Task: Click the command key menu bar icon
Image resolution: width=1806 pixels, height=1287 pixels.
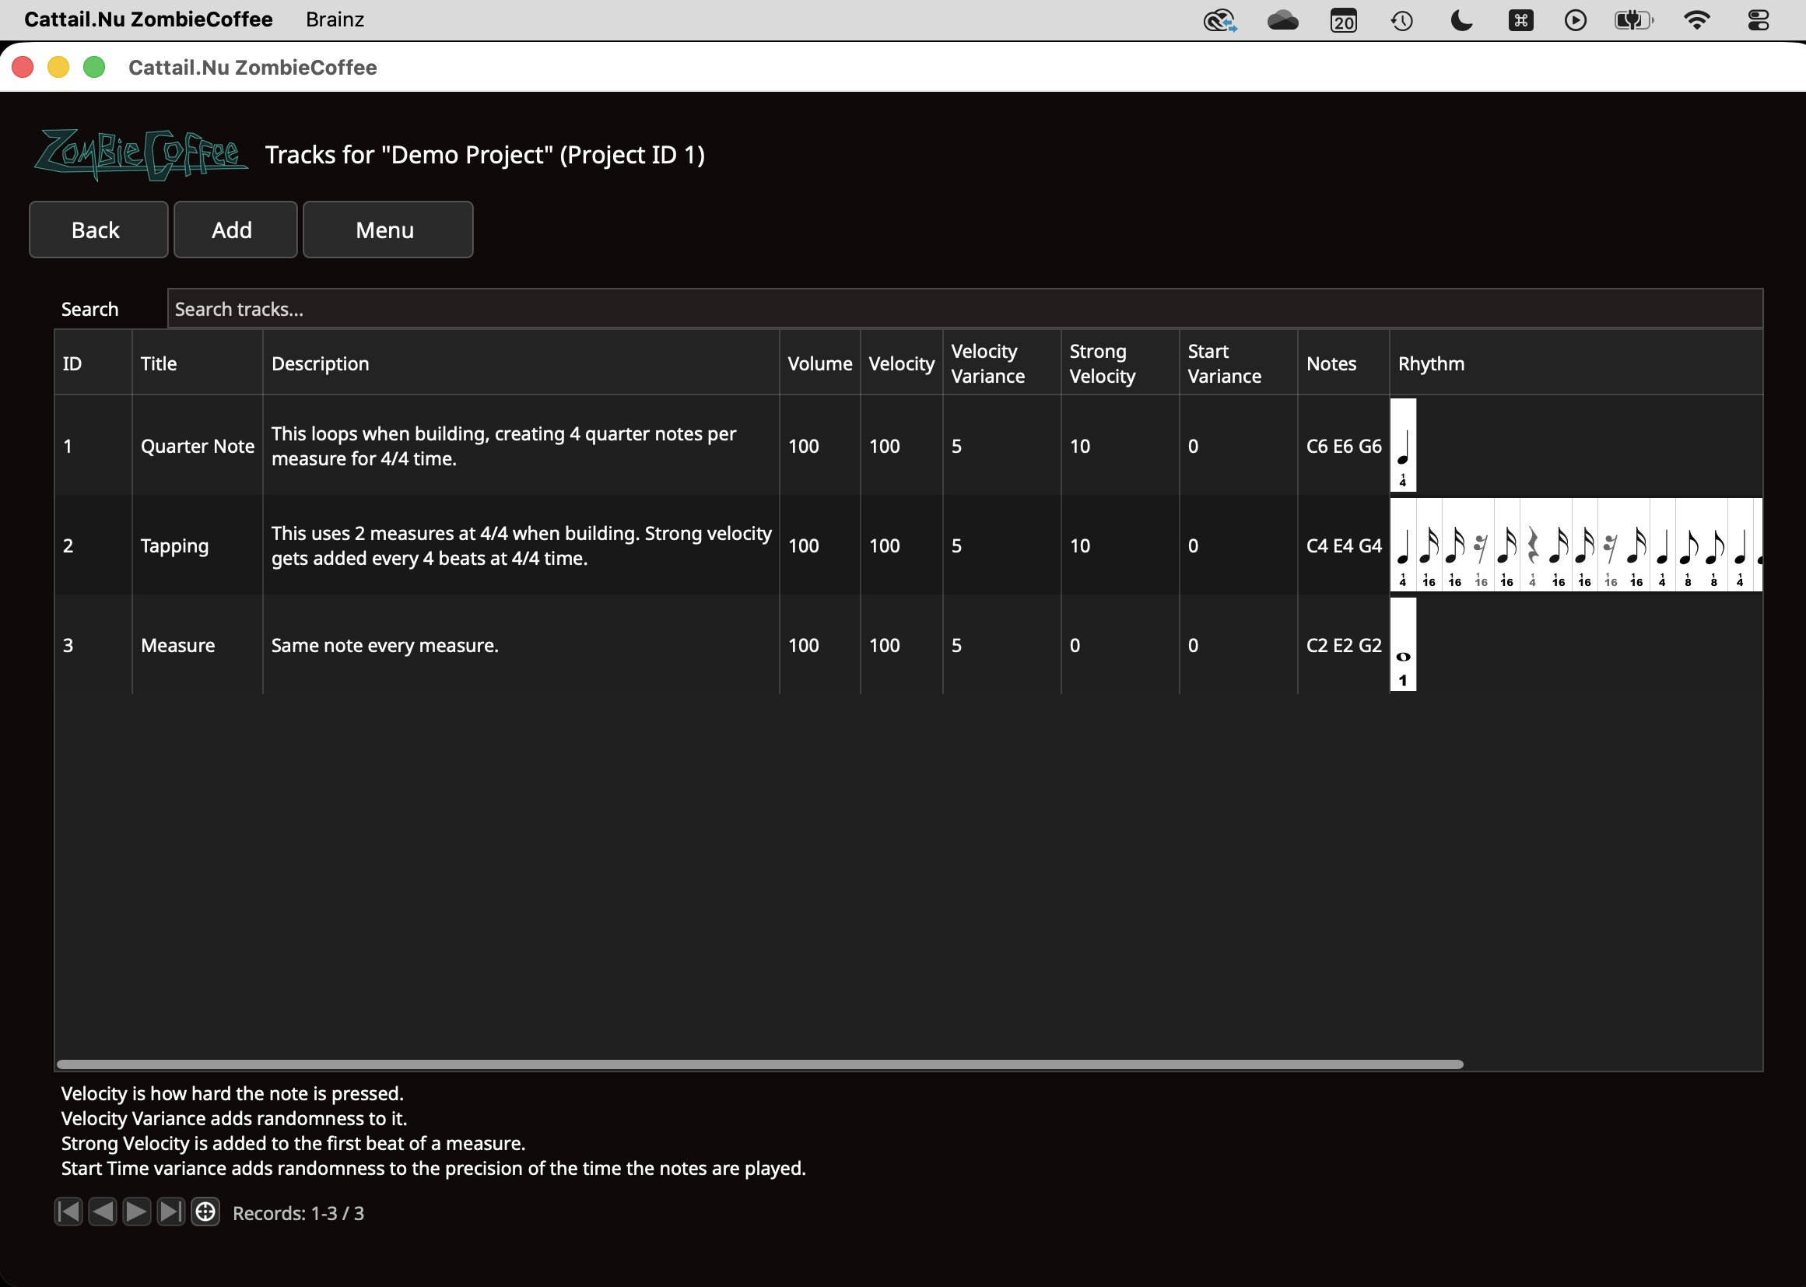Action: point(1520,19)
